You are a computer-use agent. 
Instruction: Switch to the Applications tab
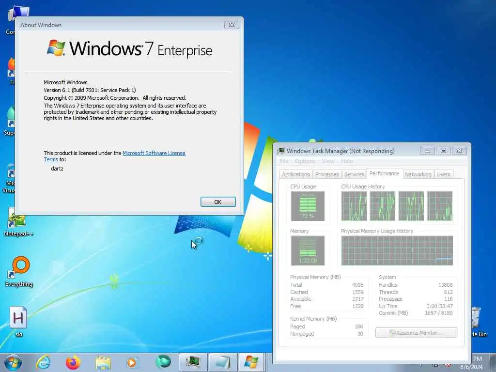pyautogui.click(x=296, y=174)
